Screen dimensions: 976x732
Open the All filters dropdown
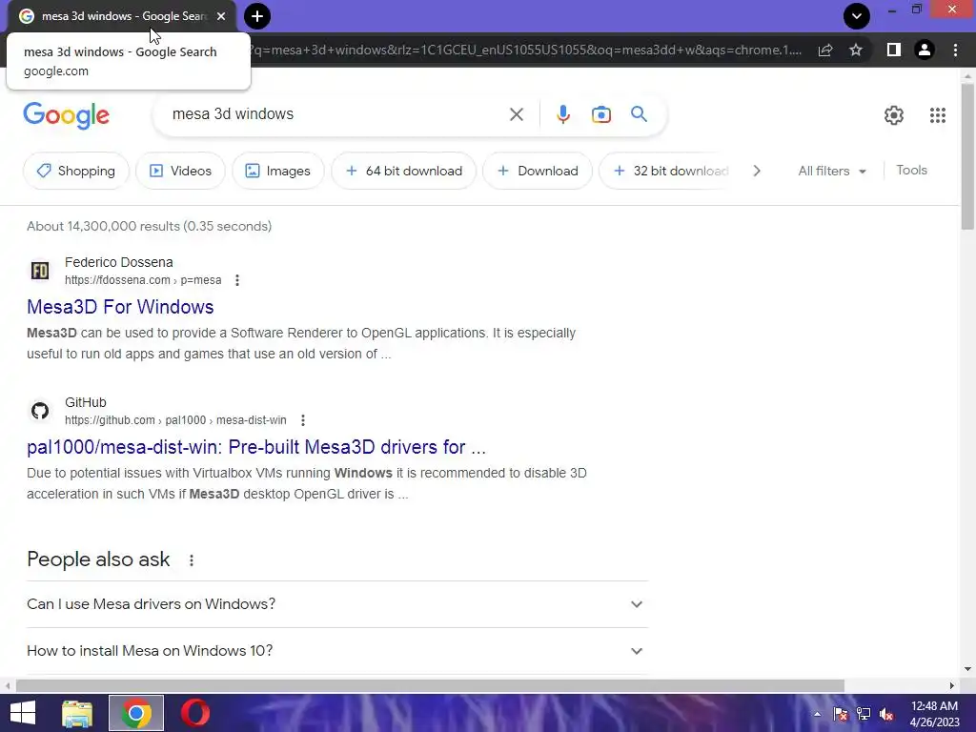[832, 171]
